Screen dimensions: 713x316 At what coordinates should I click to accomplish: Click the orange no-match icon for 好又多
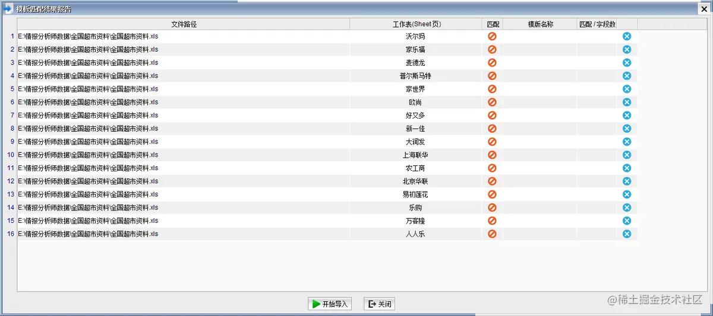(492, 115)
